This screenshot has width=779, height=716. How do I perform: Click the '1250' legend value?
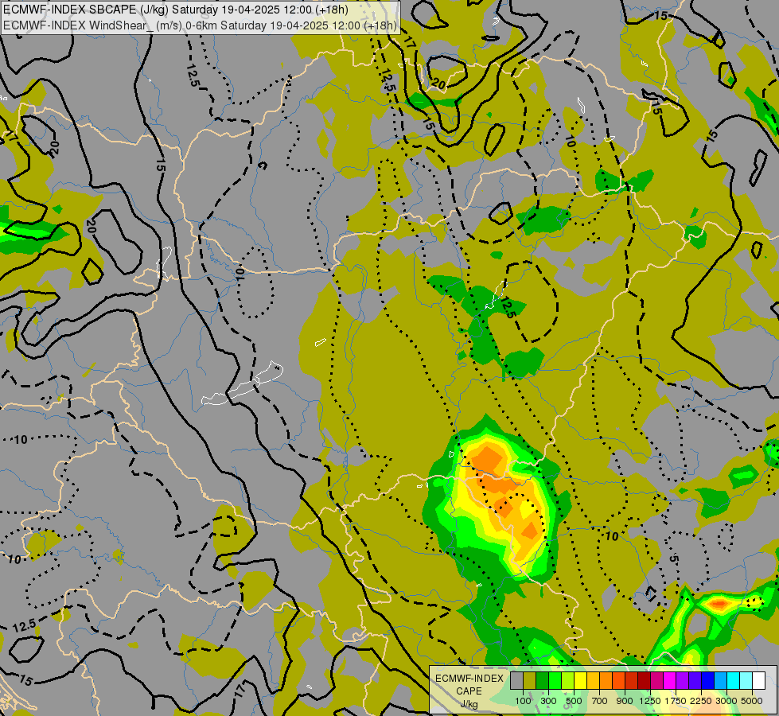click(x=650, y=701)
